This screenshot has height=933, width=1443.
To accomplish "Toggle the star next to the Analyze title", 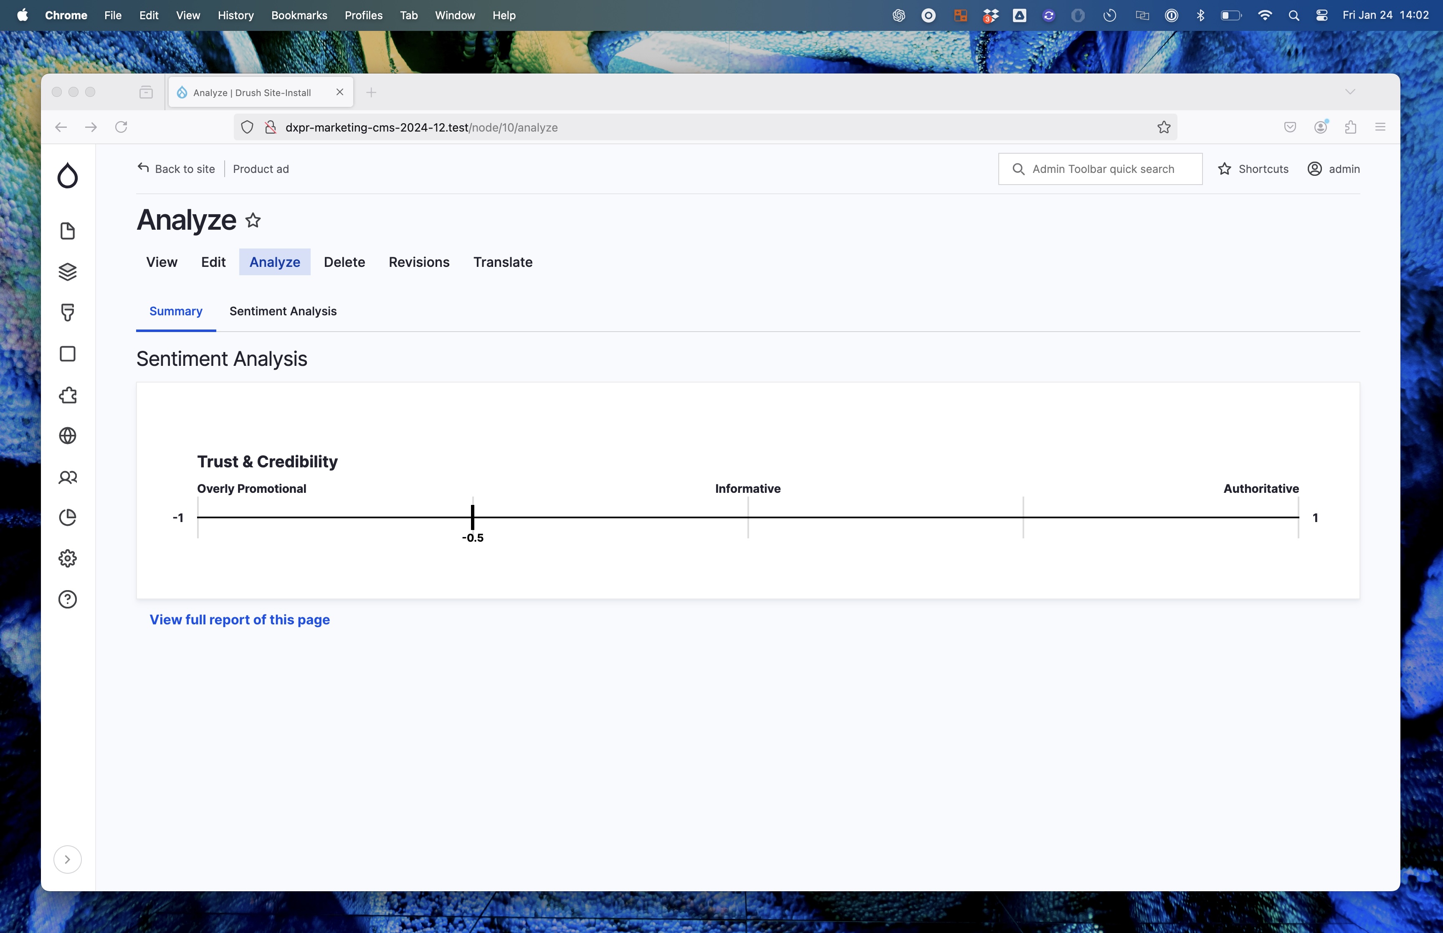I will click(253, 221).
